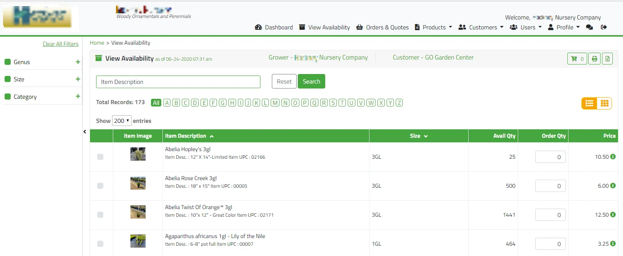Expand the Genus filter
623x256 pixels.
click(78, 62)
